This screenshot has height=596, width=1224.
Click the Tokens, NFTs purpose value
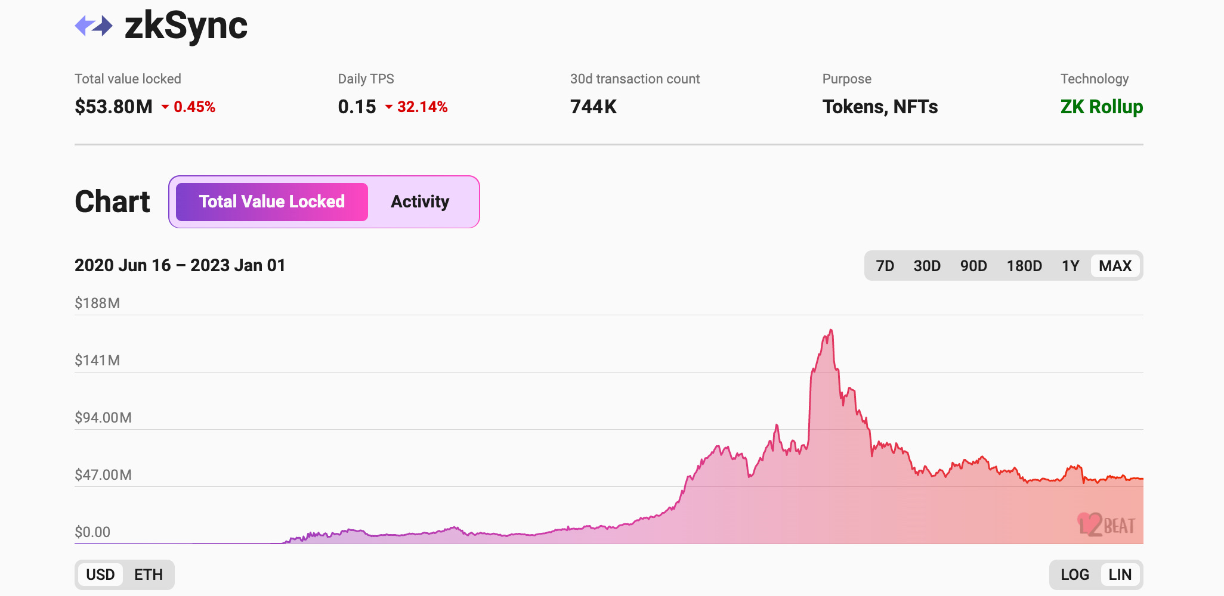[x=880, y=107]
